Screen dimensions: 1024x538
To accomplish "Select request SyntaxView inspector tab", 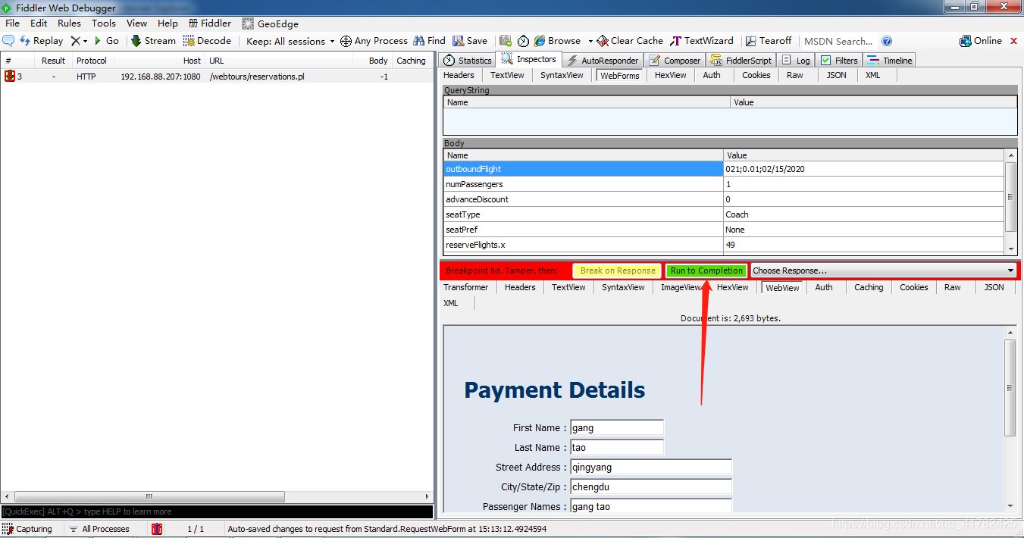I will pyautogui.click(x=562, y=75).
